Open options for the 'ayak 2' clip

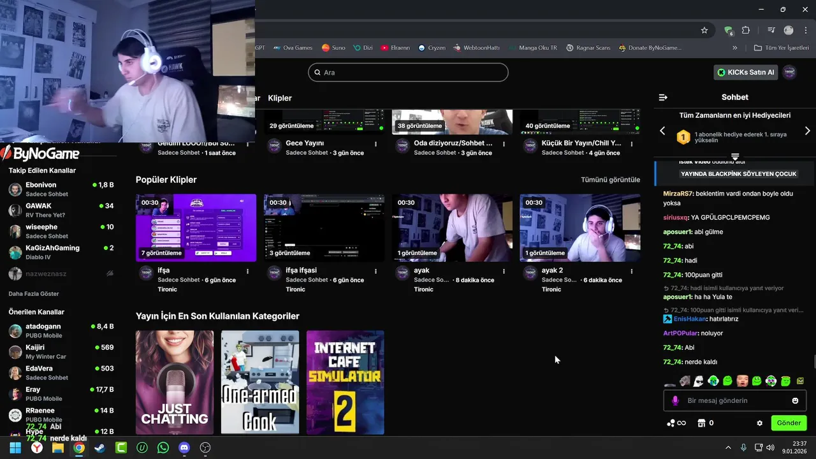pyautogui.click(x=632, y=271)
